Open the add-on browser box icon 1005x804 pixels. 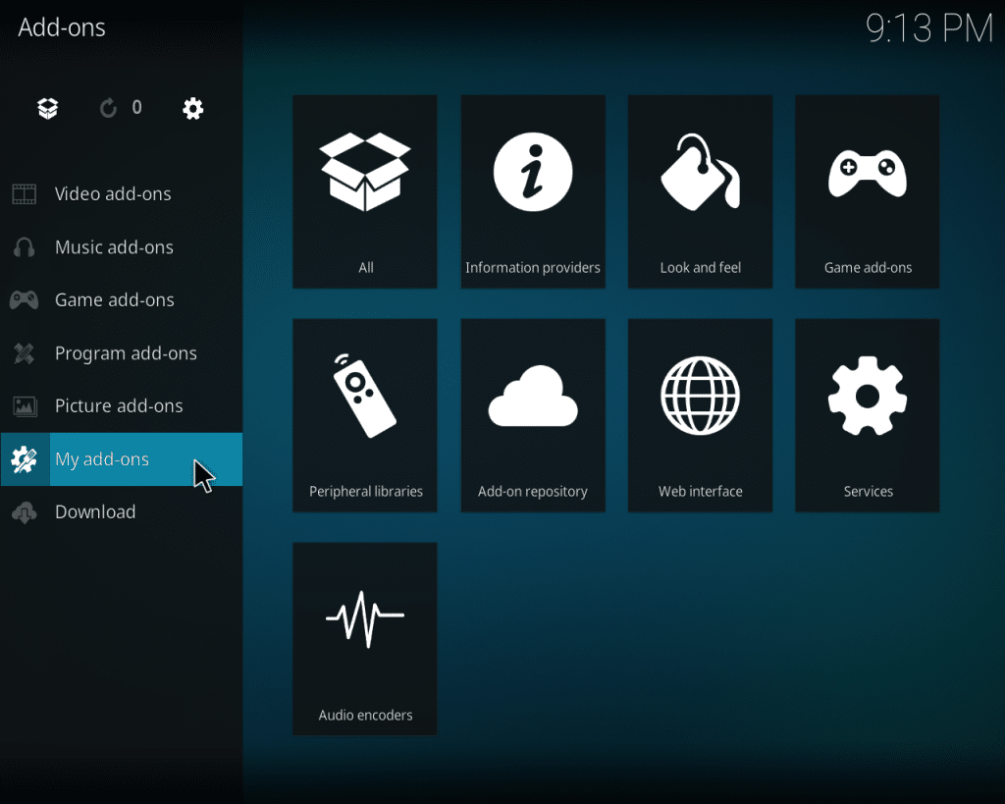(48, 108)
